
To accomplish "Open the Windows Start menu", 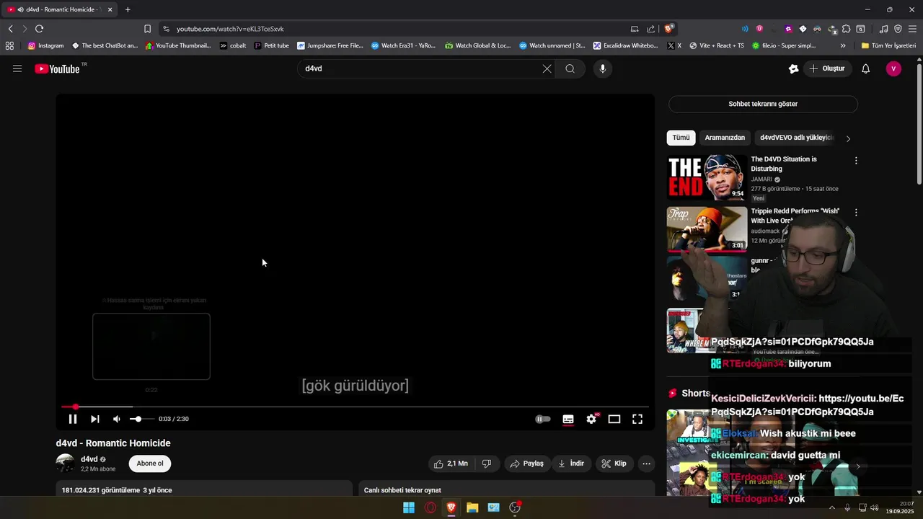I will [409, 507].
